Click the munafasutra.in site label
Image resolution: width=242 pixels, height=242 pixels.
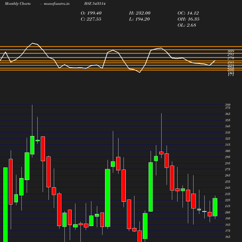[x=57, y=4]
